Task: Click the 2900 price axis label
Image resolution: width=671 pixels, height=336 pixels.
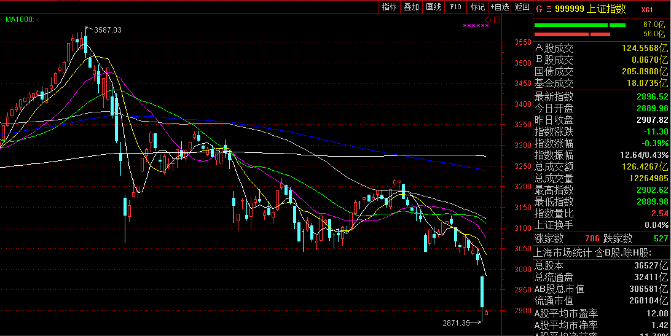Action: pos(523,311)
